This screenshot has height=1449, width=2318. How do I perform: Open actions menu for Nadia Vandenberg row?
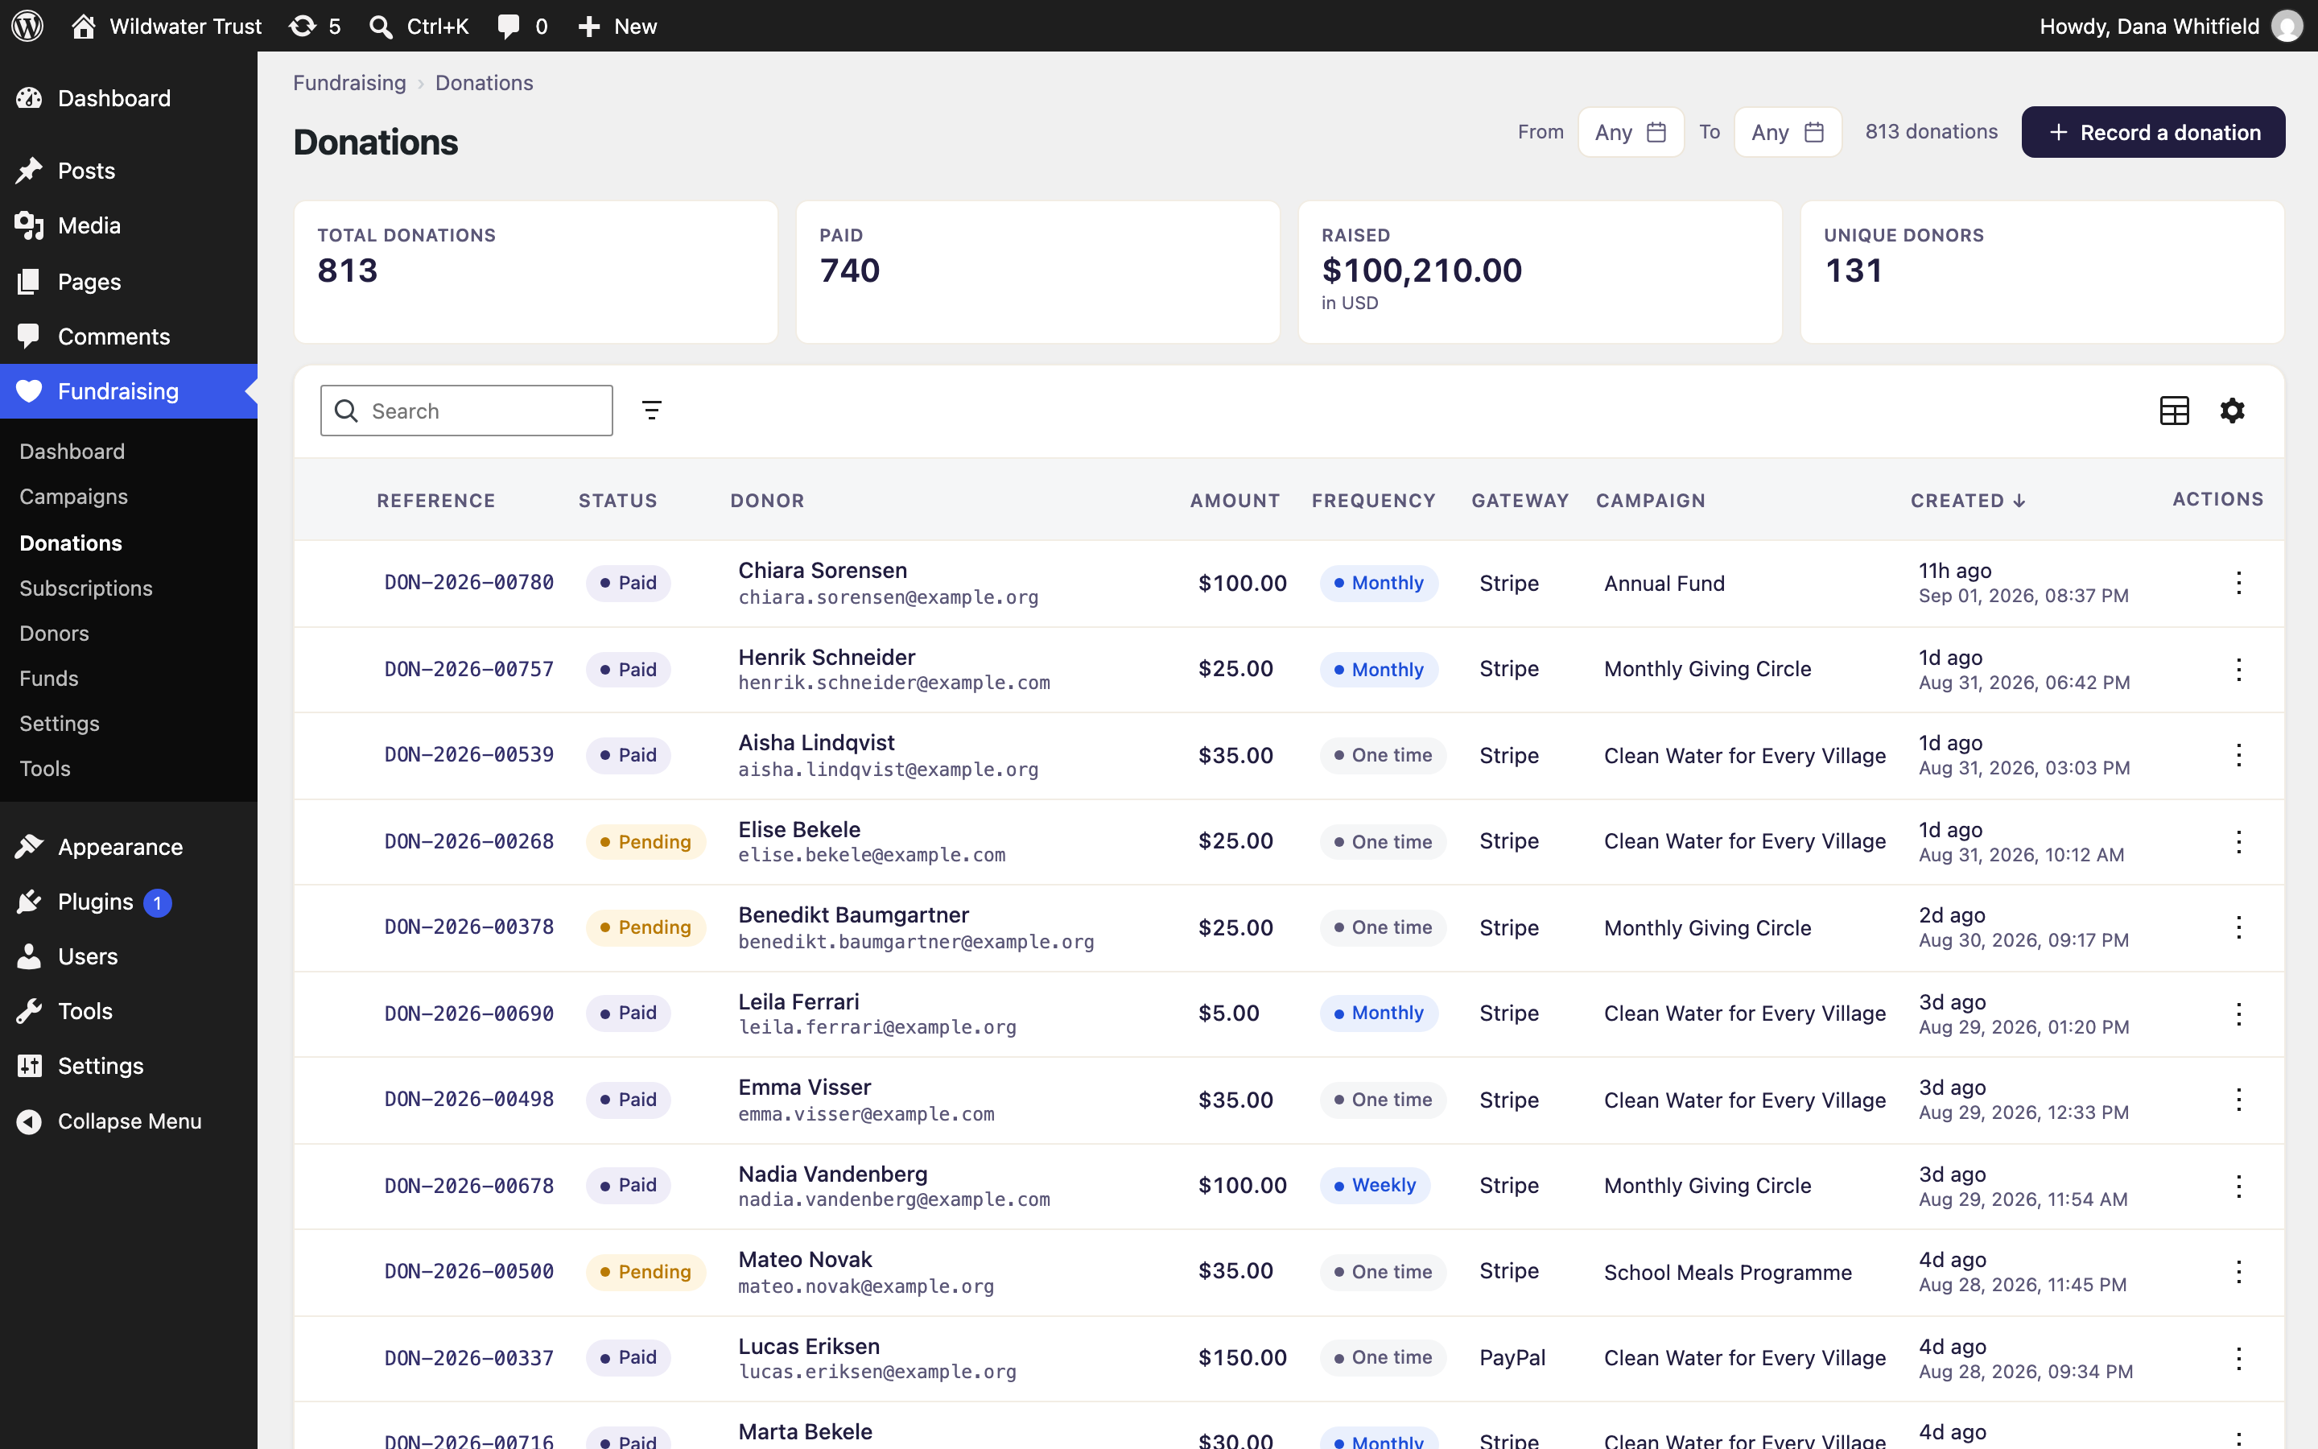pyautogui.click(x=2239, y=1186)
